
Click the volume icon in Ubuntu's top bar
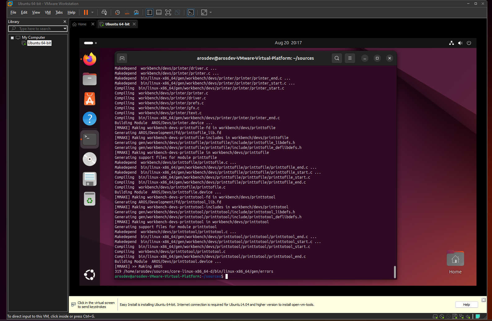pyautogui.click(x=460, y=43)
